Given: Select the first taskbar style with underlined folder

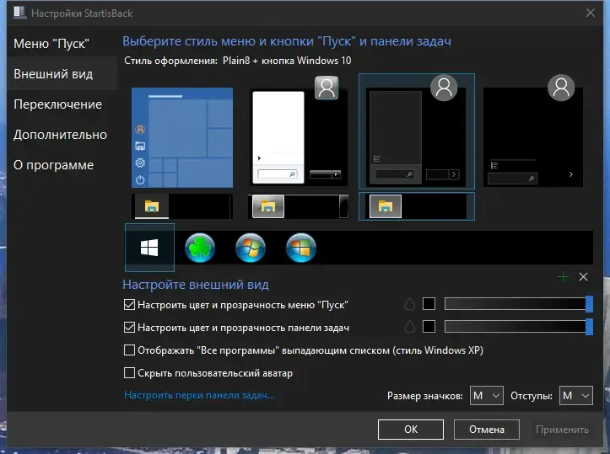Looking at the screenshot, I should coord(182,206).
